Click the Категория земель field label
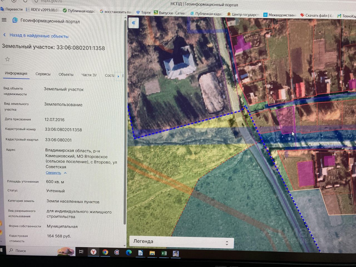Image resolution: width=356 pixels, height=267 pixels. [x=21, y=201]
